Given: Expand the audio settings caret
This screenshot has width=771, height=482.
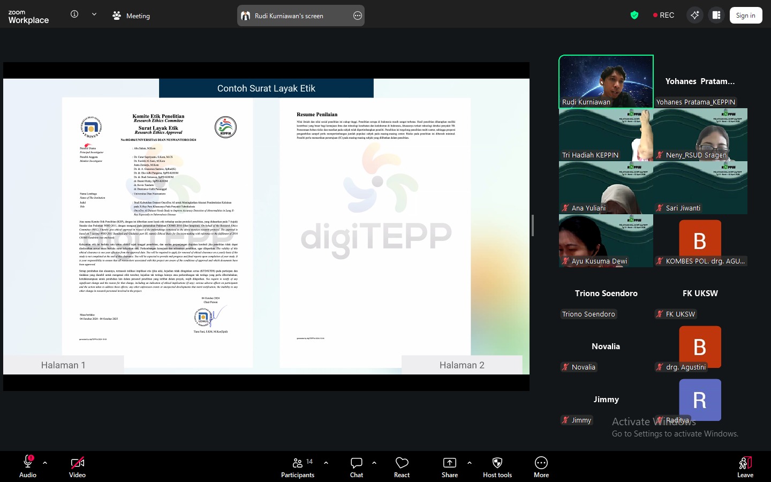Looking at the screenshot, I should [45, 462].
